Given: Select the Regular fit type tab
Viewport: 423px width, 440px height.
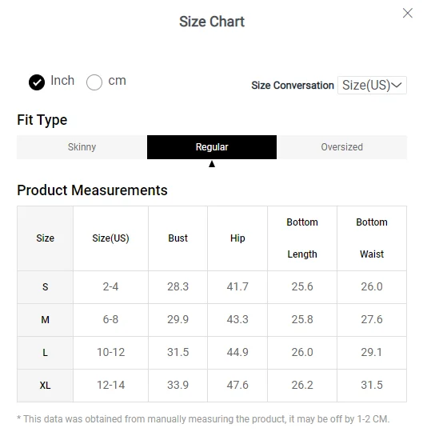Looking at the screenshot, I should click(212, 147).
